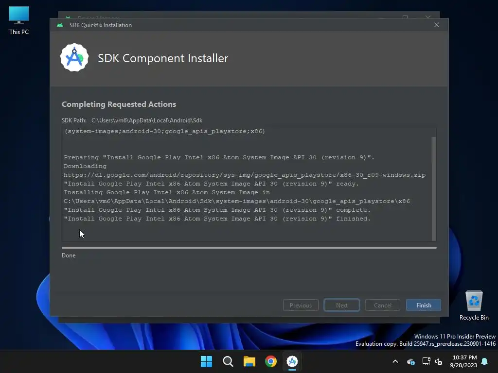Click the disabled Cancel button
This screenshot has width=498, height=373.
tap(382, 305)
